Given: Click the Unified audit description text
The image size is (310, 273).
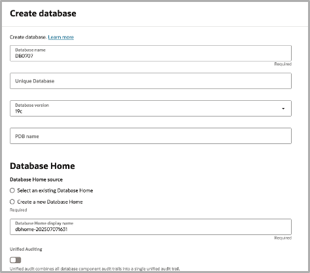Looking at the screenshot, I should 95,268.
